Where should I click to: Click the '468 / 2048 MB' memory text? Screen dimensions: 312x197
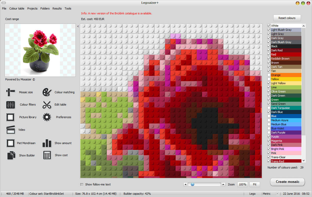pos(15,194)
